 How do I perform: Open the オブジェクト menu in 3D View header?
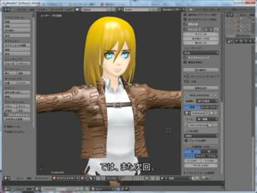[x=42, y=178]
